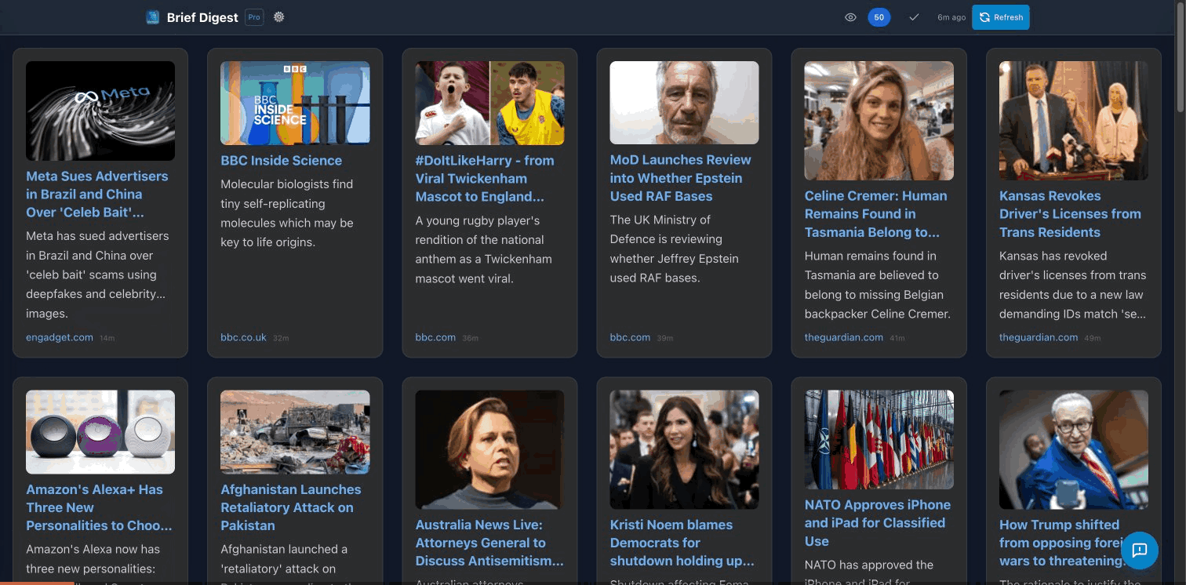
Task: Click the 49m timestamp on Kansas card
Action: pyautogui.click(x=1092, y=338)
